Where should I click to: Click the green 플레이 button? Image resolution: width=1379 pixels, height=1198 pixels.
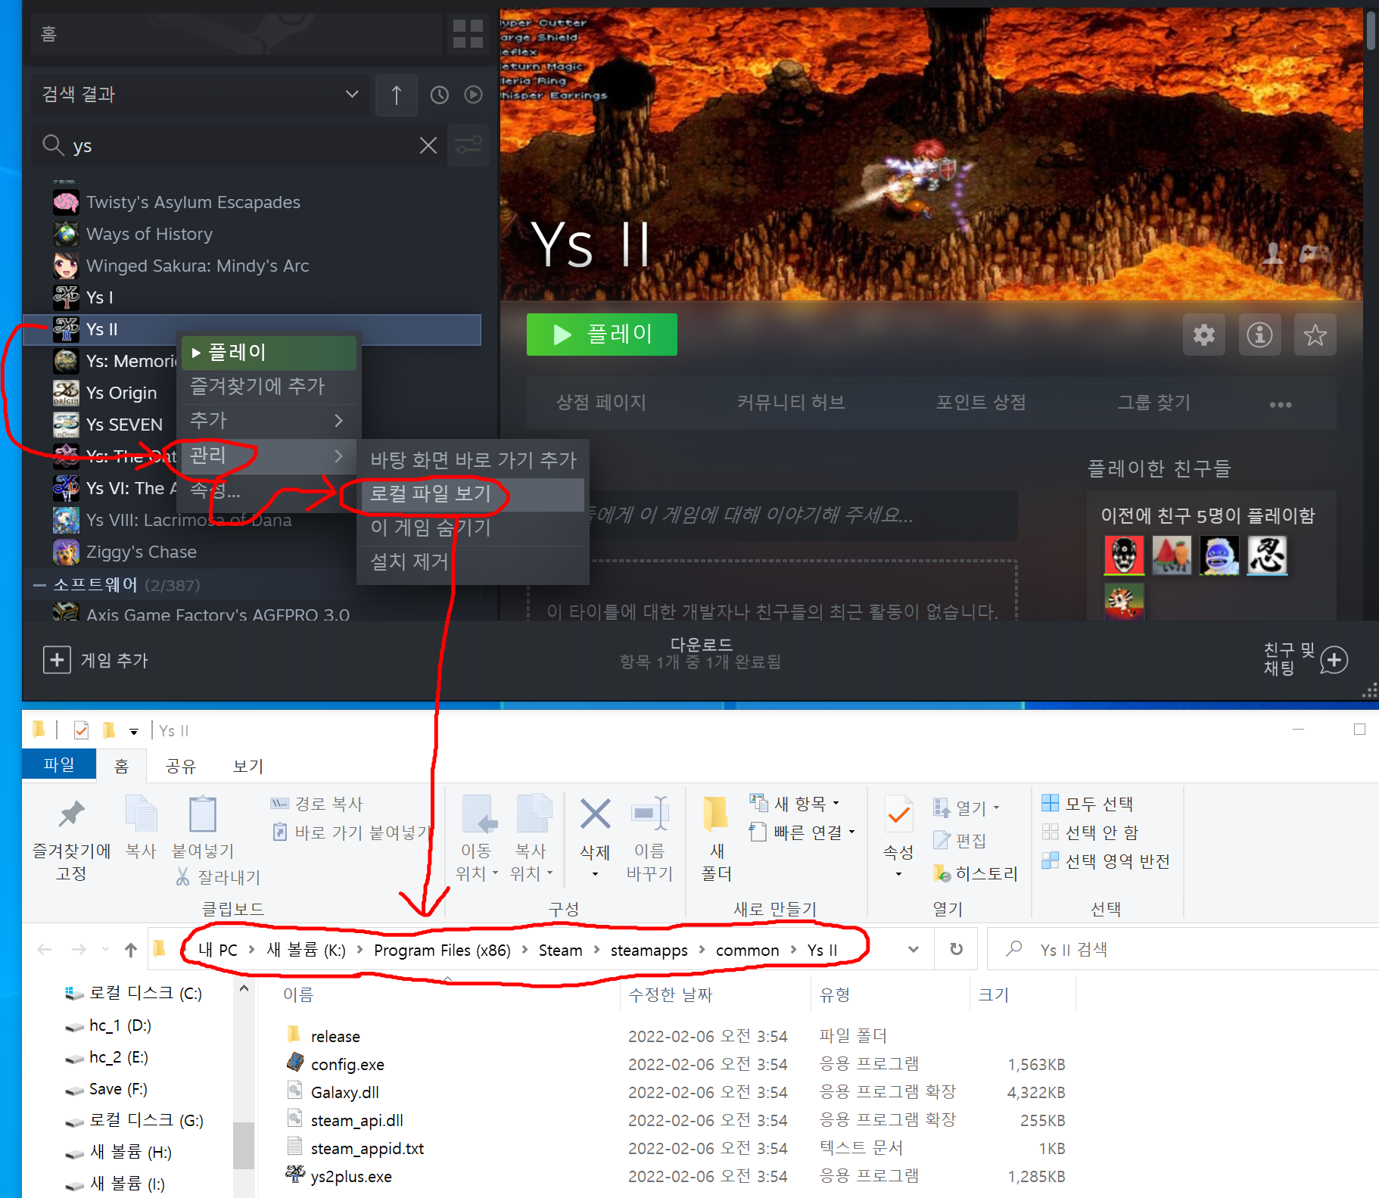tap(602, 335)
